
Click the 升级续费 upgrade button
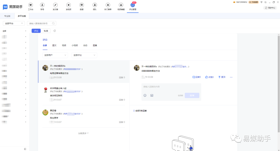tap(254, 2)
